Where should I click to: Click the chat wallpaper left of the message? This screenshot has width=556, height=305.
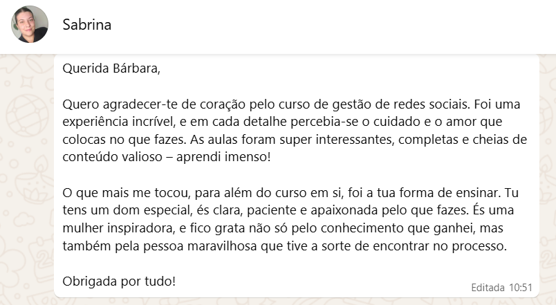coord(26,173)
